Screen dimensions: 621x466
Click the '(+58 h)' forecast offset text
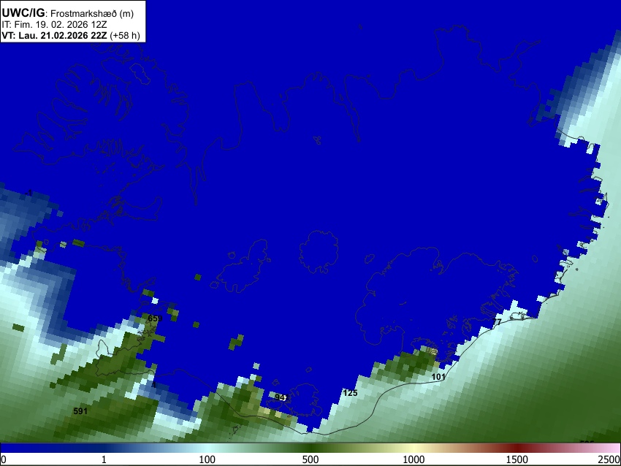(x=125, y=35)
